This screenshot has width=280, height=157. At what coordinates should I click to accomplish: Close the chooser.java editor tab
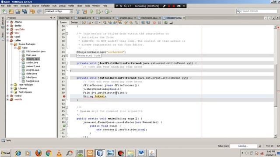(x=184, y=18)
